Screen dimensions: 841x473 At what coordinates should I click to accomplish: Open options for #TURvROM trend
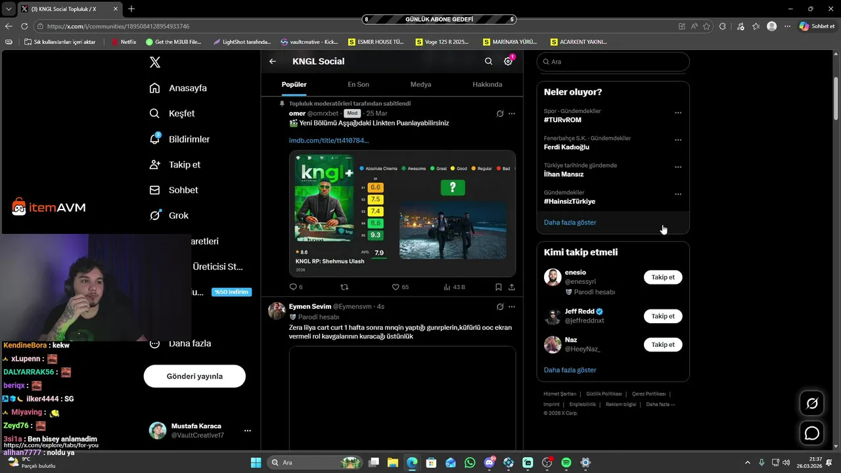pos(678,113)
